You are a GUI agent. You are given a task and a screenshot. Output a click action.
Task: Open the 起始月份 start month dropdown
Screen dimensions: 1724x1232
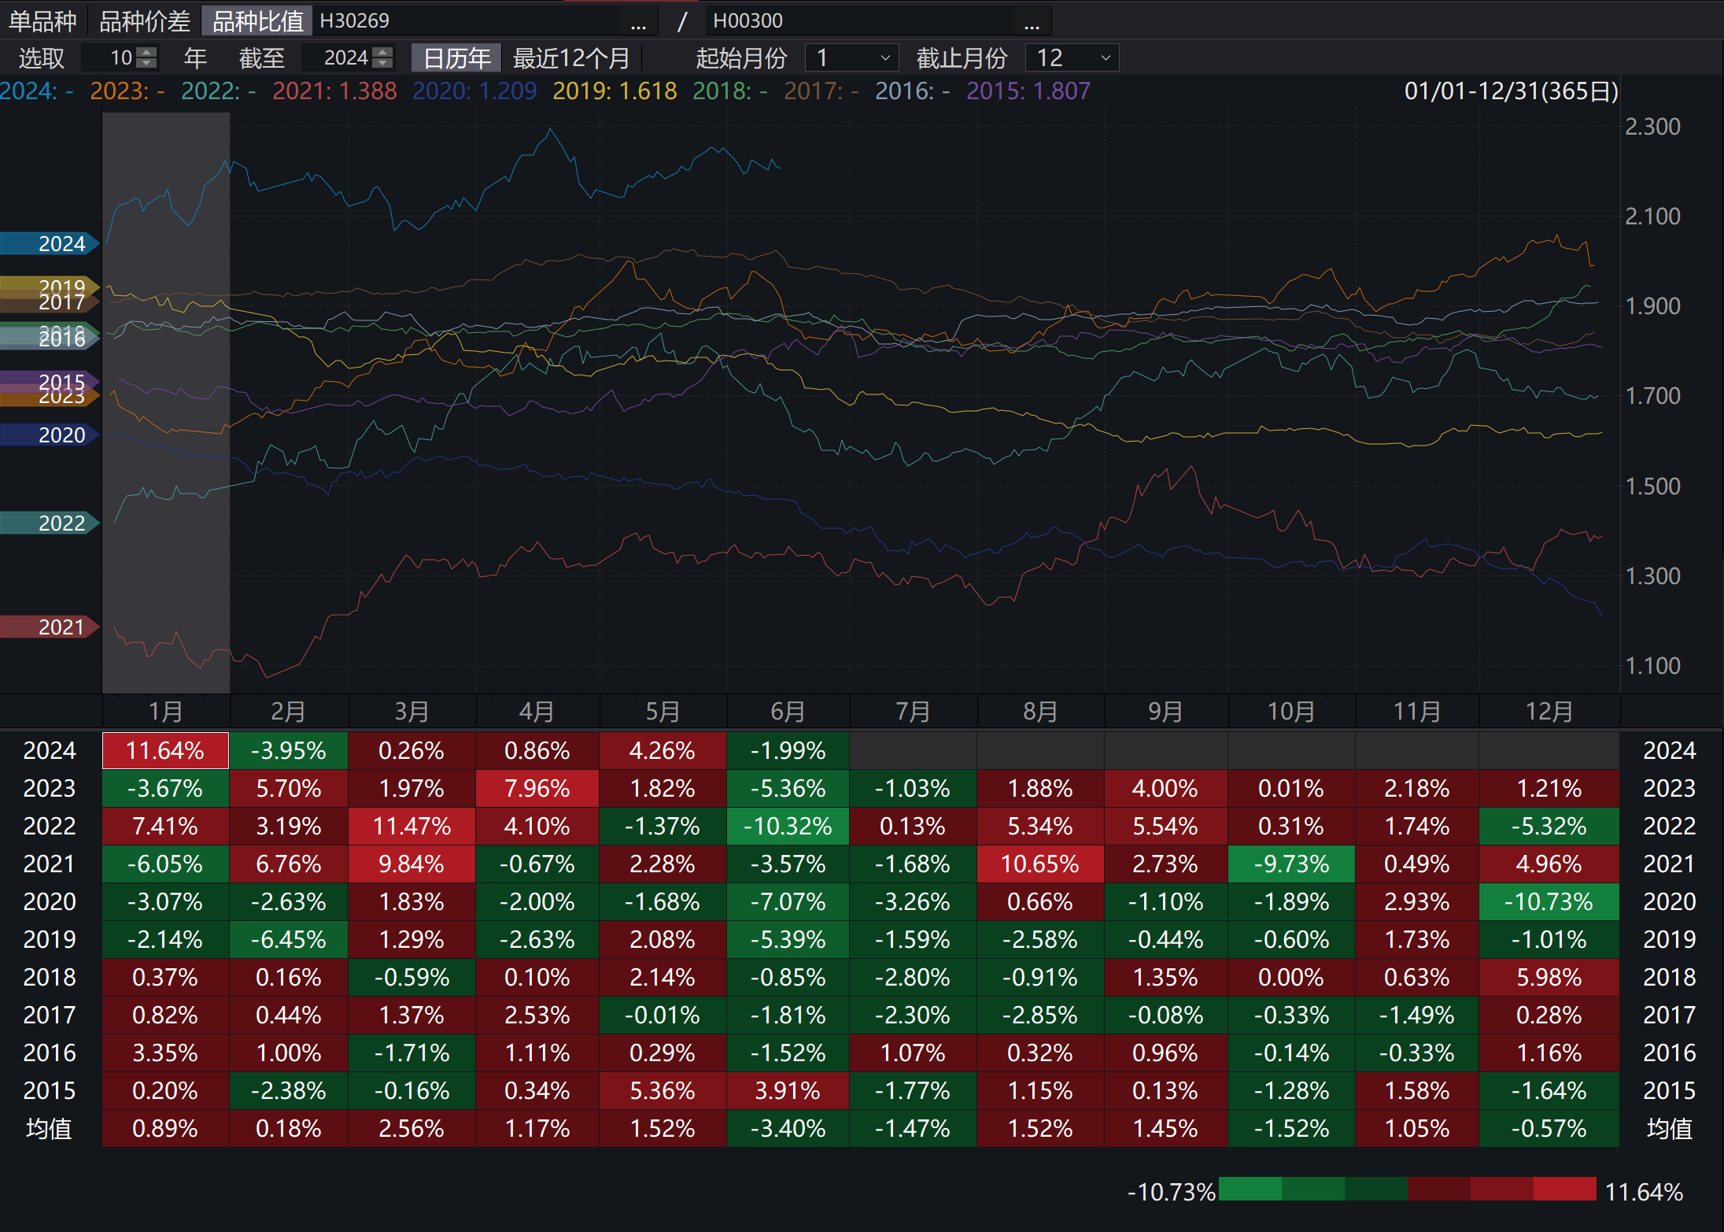tap(884, 58)
